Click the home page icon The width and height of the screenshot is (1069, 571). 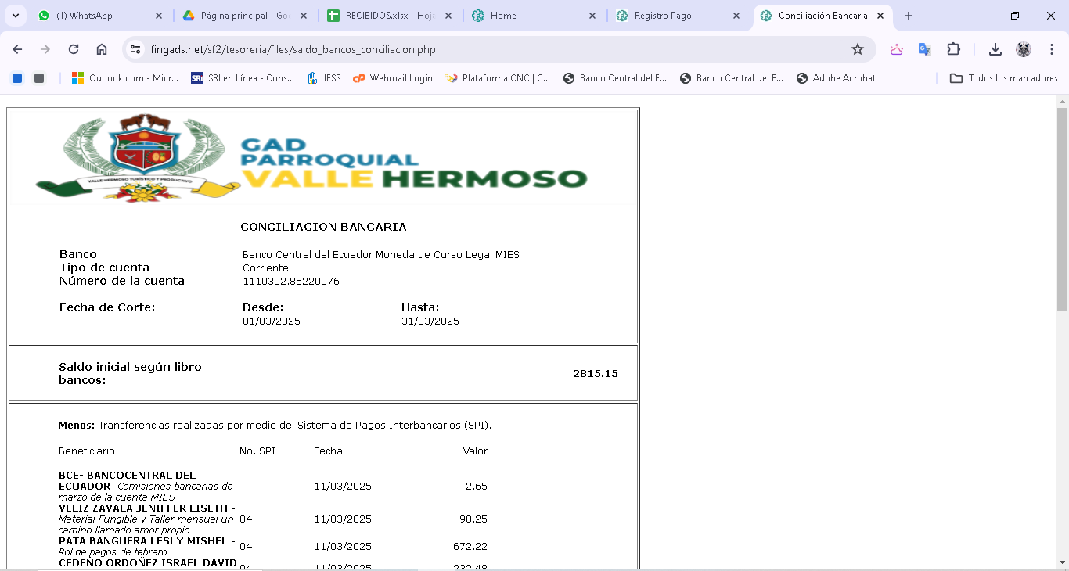[x=102, y=49]
